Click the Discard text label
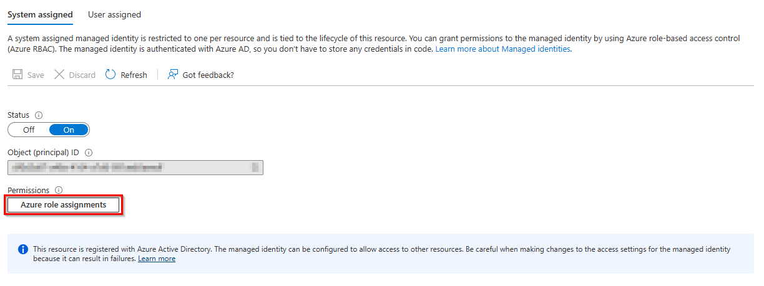Screen dimensions: 764x286 [x=82, y=75]
